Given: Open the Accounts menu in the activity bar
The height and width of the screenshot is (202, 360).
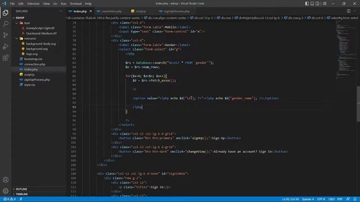Looking at the screenshot, I should point(6,180).
